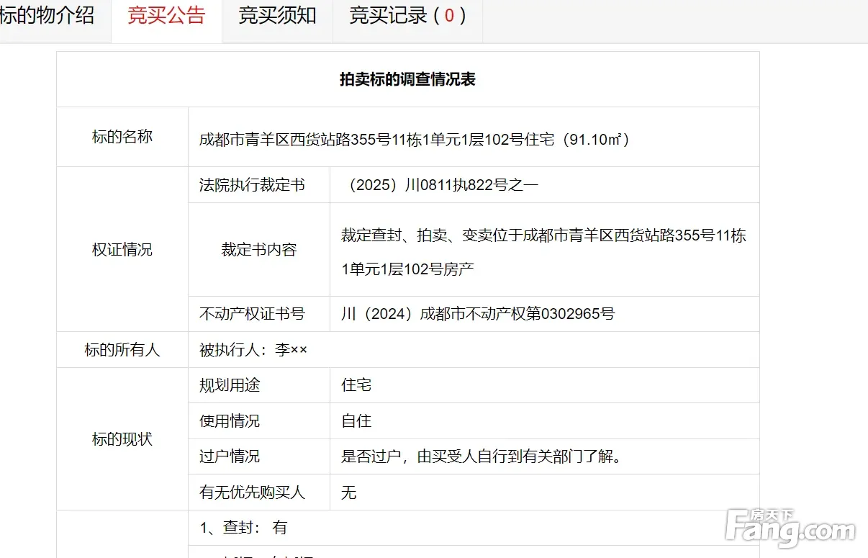This screenshot has height=558, width=868.
Task: Click the 自住 usage status value
Action: click(356, 421)
